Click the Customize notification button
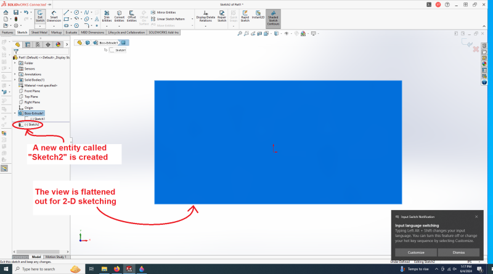 click(416, 252)
